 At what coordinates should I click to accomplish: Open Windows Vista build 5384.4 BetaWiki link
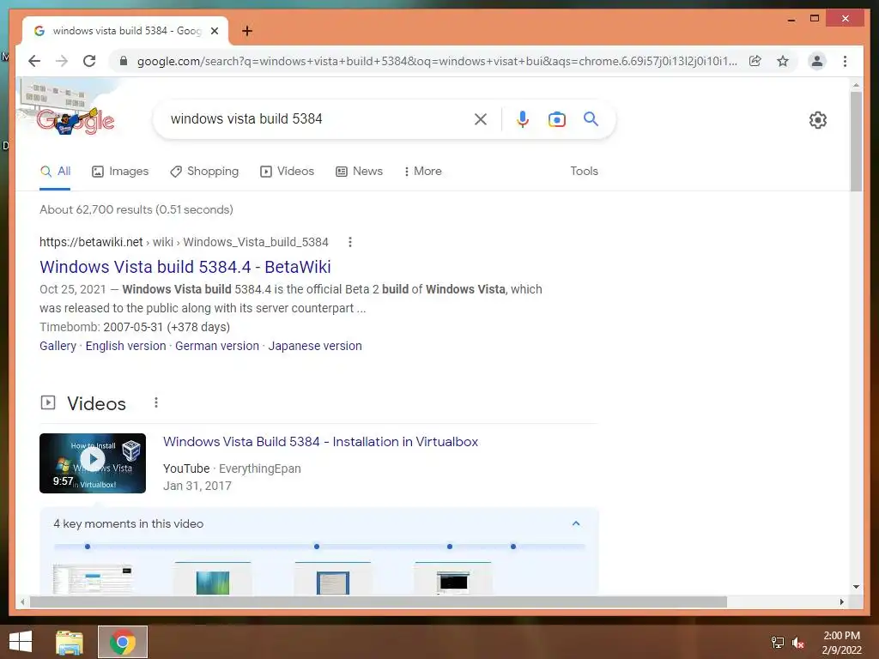pos(185,267)
